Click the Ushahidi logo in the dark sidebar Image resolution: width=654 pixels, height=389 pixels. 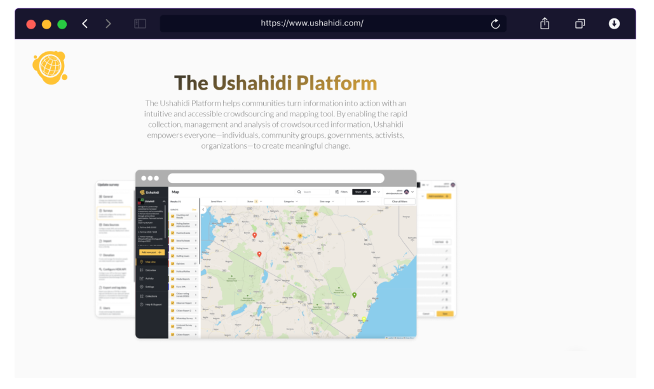(149, 192)
